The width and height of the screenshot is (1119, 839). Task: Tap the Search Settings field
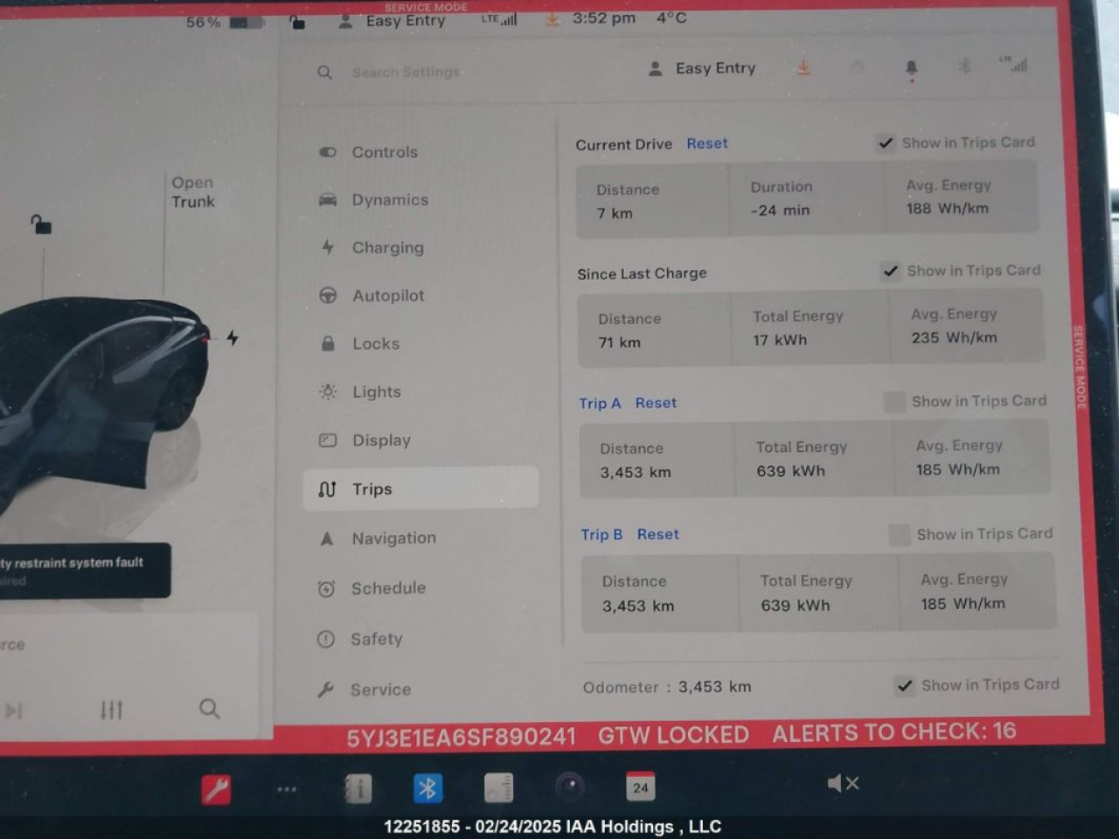(x=406, y=73)
